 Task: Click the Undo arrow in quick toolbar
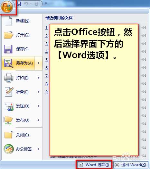[26, 4]
